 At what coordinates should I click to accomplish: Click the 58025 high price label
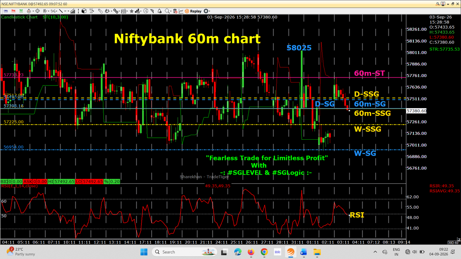pyautogui.click(x=299, y=48)
